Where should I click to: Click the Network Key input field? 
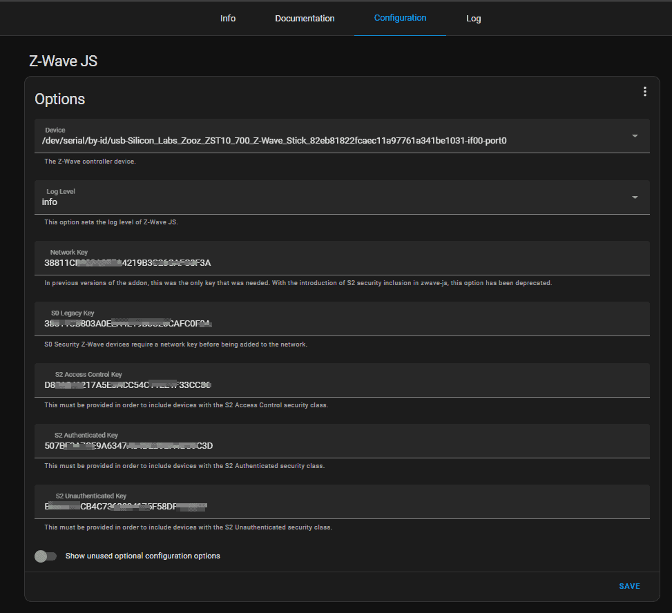(x=342, y=258)
